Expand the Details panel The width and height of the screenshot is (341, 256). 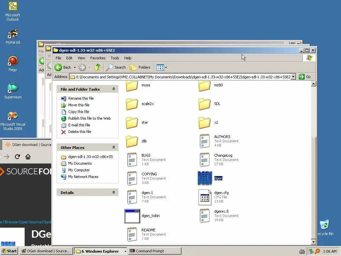click(114, 192)
